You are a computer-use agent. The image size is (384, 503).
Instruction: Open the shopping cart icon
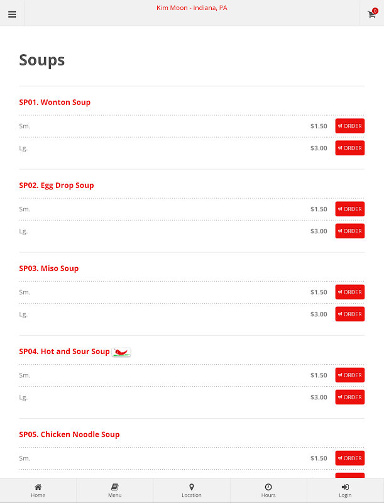(x=371, y=14)
